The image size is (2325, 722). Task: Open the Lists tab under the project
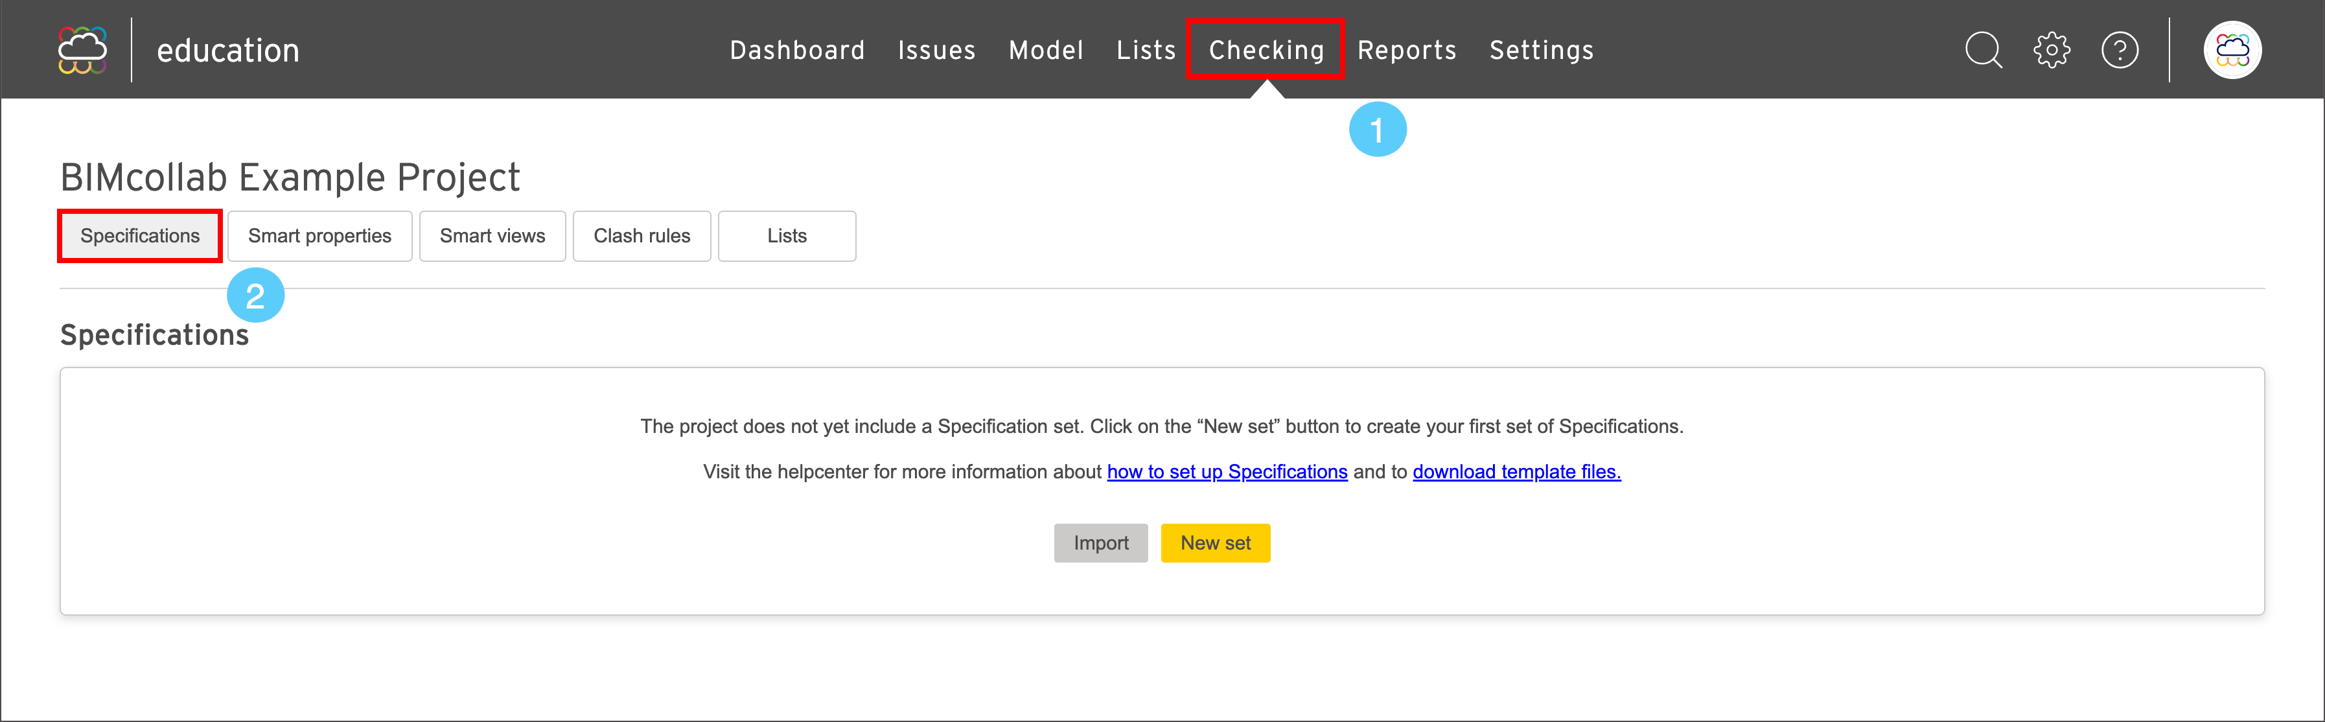[786, 235]
